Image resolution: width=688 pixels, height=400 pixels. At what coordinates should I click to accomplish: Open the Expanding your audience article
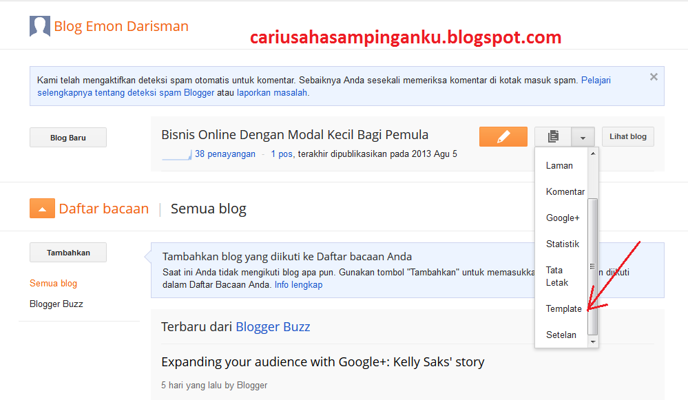(x=323, y=362)
